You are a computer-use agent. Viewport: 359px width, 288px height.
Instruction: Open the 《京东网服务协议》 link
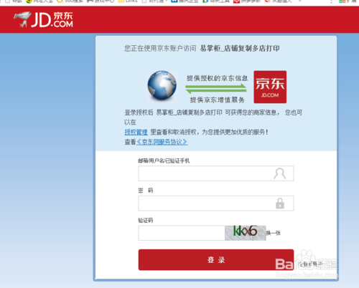[x=162, y=142]
